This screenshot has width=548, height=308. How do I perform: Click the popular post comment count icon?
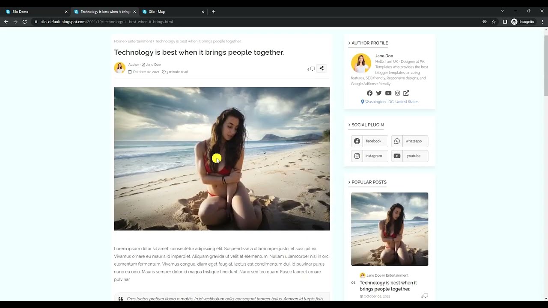click(x=426, y=296)
